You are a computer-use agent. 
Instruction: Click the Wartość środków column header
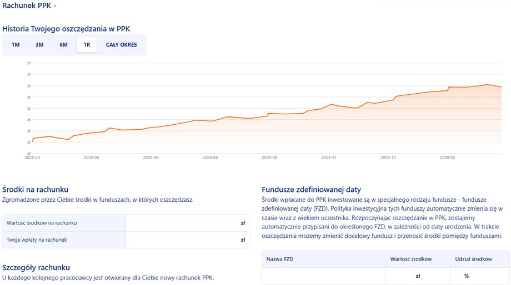411,259
